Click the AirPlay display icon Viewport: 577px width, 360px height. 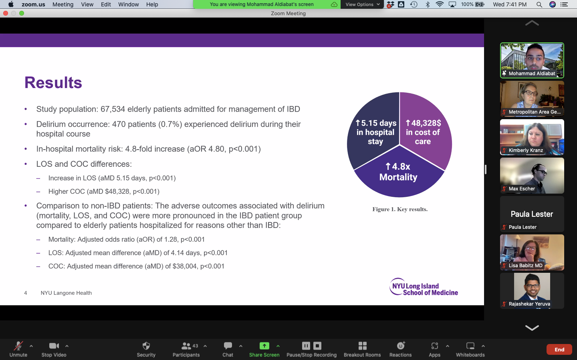pos(452,4)
